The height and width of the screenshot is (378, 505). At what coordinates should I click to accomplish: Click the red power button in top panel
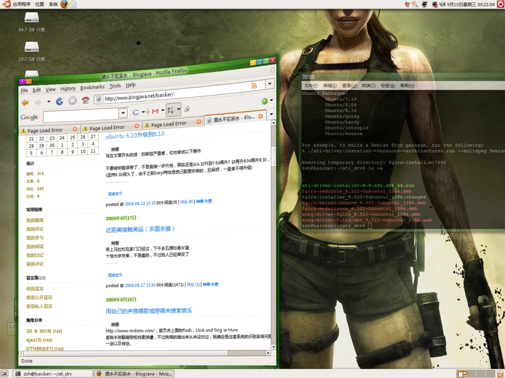click(x=500, y=4)
